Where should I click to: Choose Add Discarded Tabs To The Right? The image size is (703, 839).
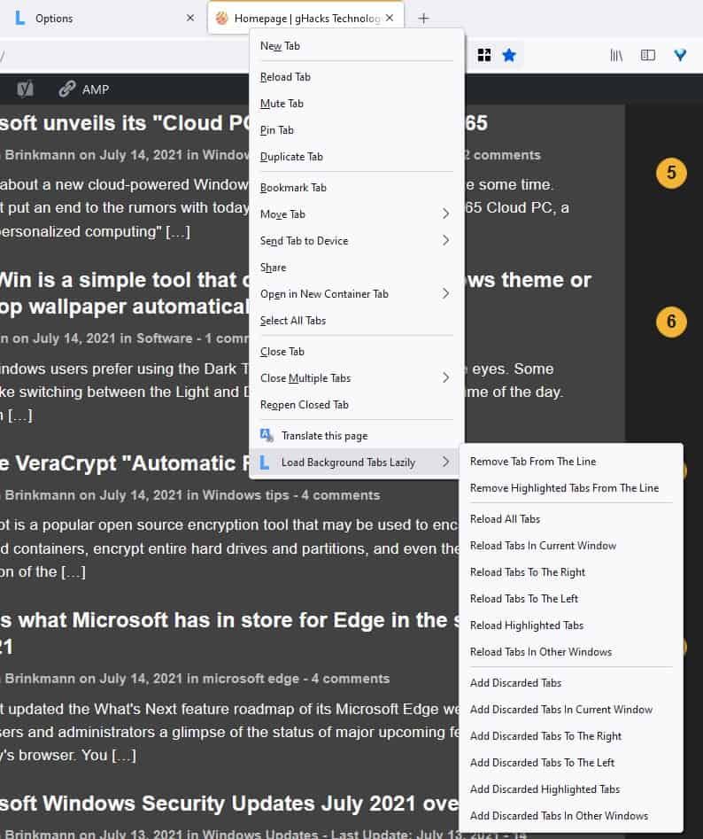pos(571,736)
